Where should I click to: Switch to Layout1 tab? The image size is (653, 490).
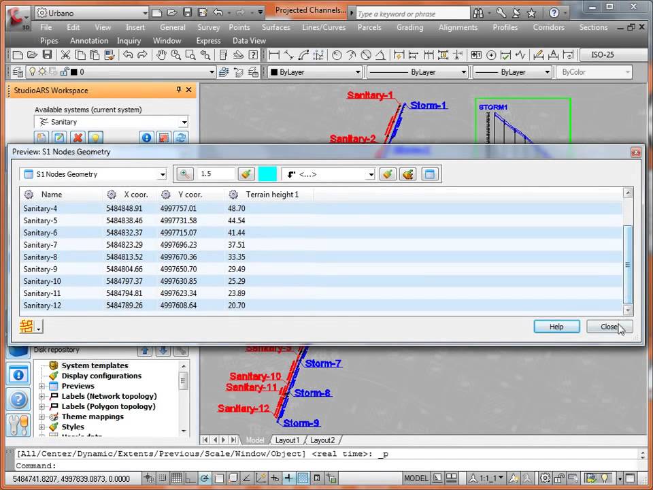coord(287,440)
